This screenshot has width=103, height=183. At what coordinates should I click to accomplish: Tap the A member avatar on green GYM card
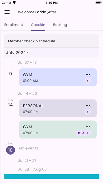pos(83,133)
